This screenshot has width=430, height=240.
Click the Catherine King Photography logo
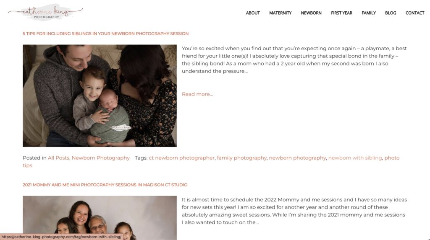tap(45, 12)
